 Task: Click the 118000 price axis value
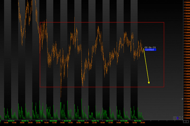pos(187,16)
